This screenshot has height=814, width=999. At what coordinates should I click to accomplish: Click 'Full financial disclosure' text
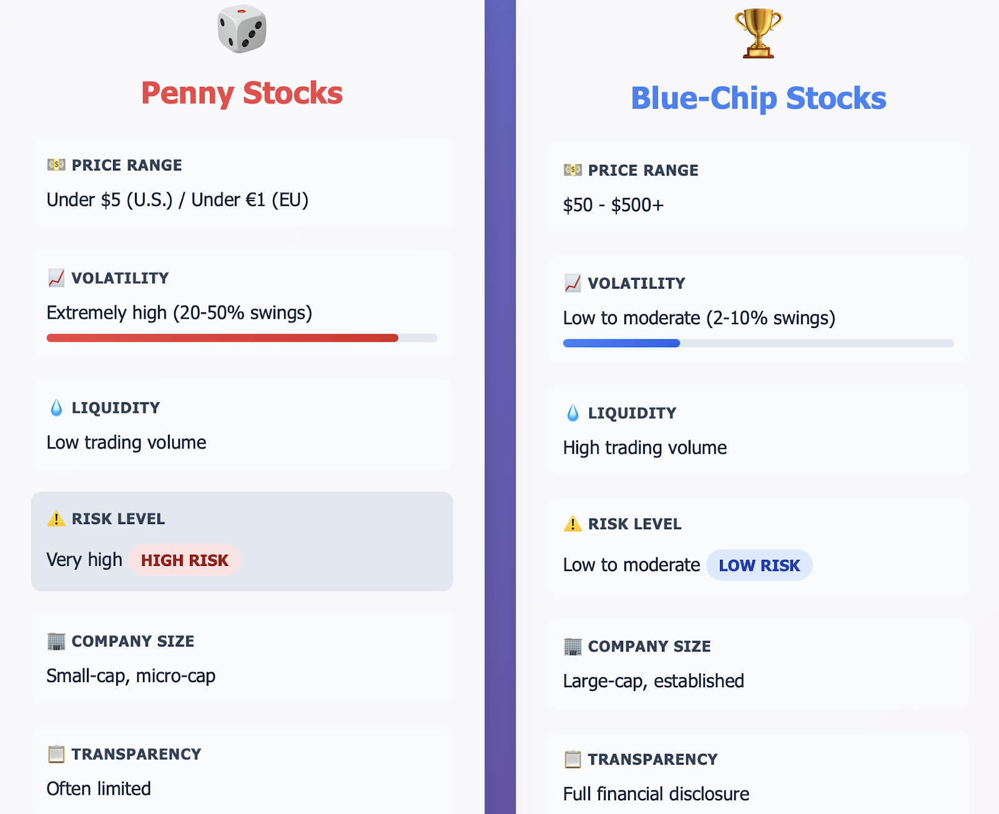(656, 794)
